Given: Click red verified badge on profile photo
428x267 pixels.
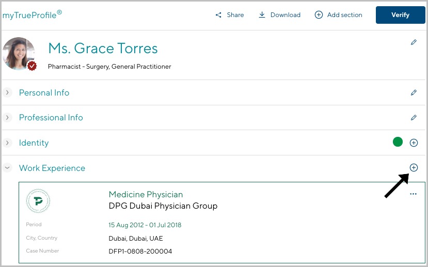Looking at the screenshot, I should pyautogui.click(x=32, y=66).
